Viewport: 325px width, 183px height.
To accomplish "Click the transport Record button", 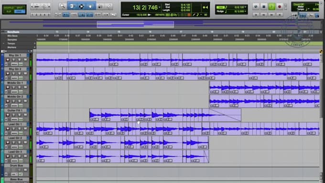I will point(280,7).
